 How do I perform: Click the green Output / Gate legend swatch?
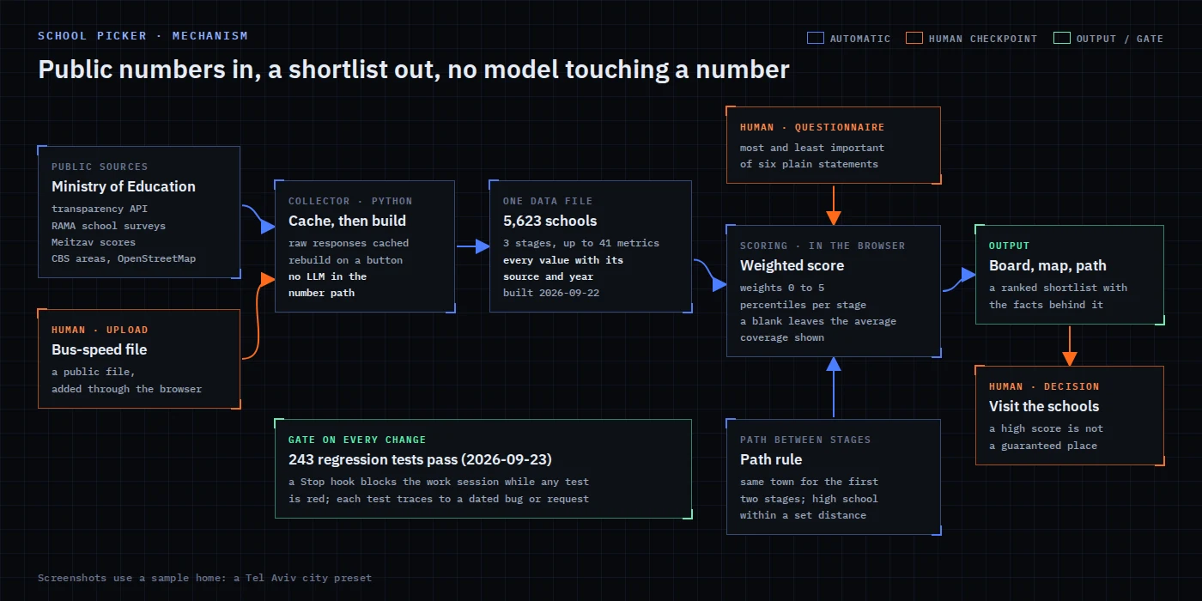click(x=1062, y=38)
